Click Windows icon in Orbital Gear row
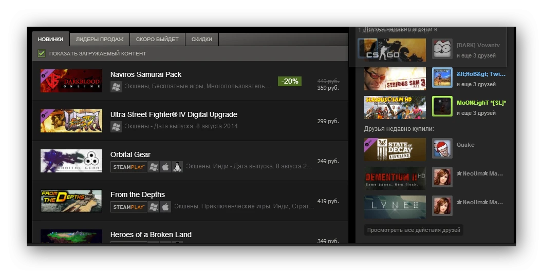Screen dimensions: 543x273 (x=154, y=167)
